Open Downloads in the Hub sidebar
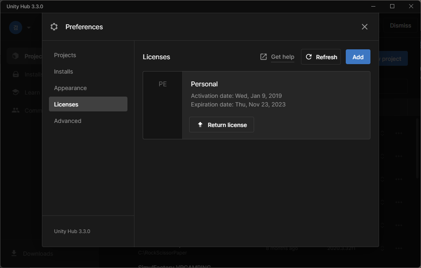 (x=32, y=254)
